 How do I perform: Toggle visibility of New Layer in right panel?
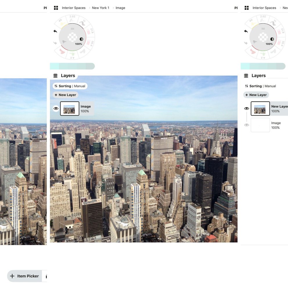[x=246, y=108]
